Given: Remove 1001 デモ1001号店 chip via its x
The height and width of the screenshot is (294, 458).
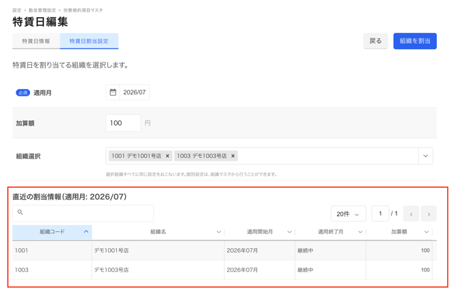Looking at the screenshot, I should click(x=167, y=156).
